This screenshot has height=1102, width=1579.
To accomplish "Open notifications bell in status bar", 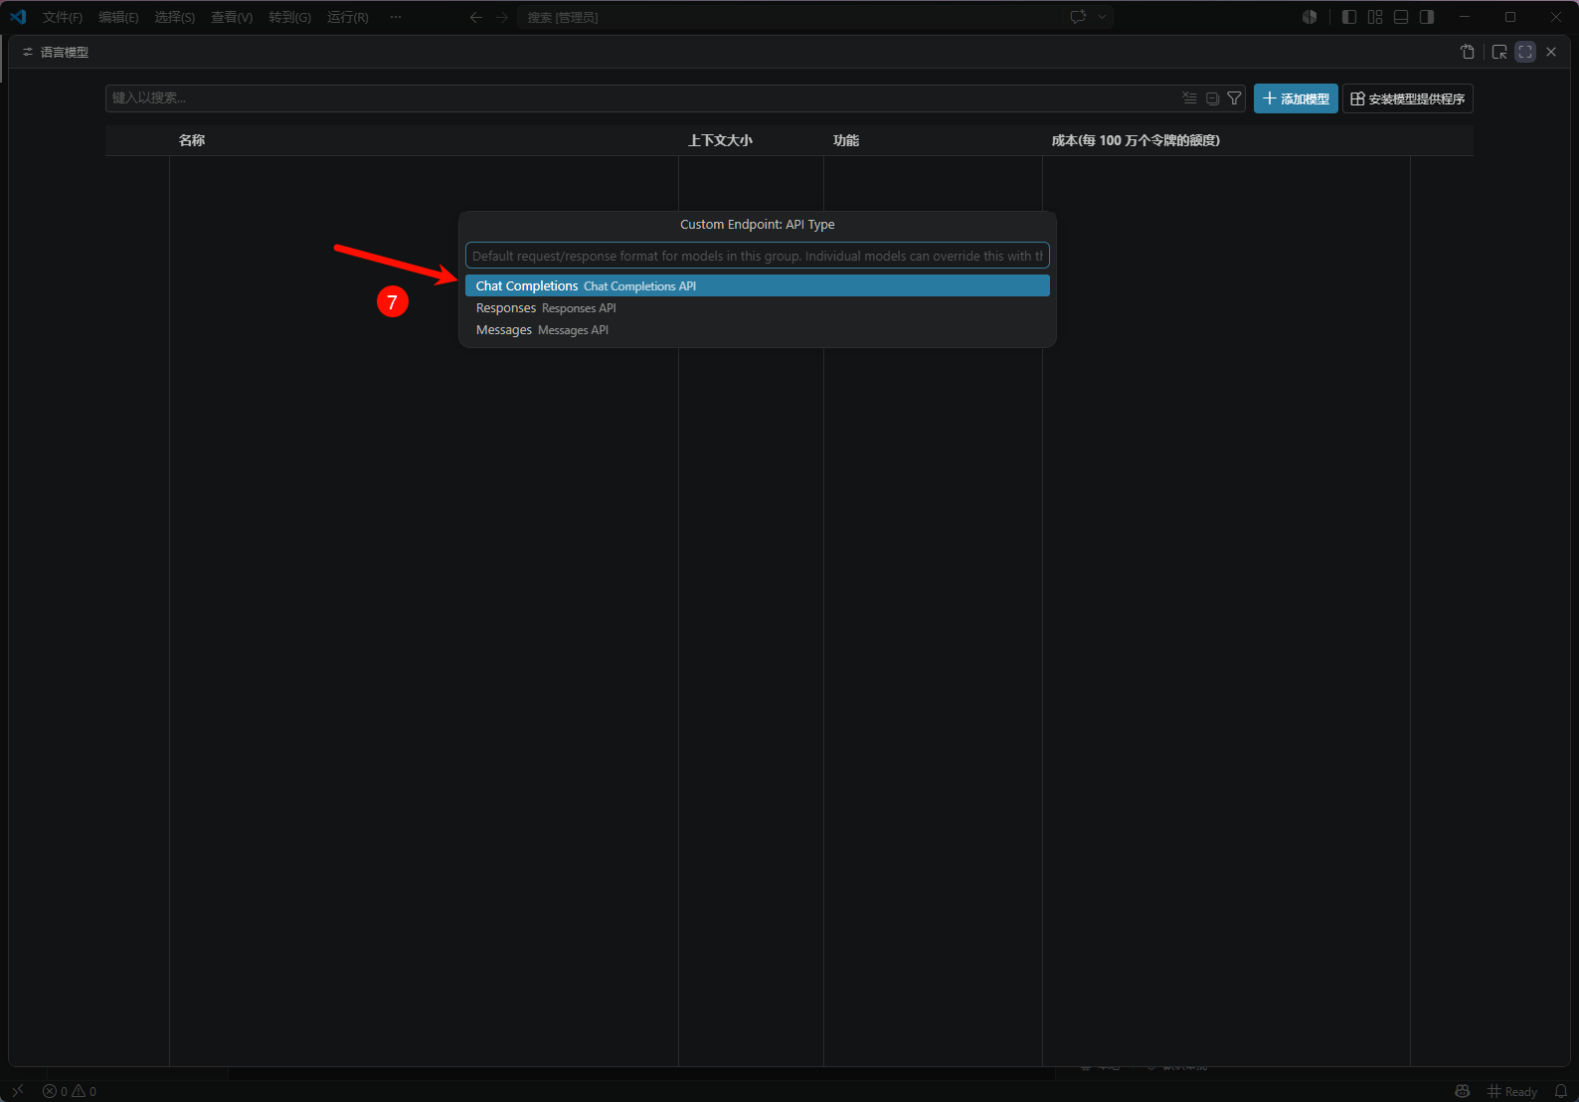I will pos(1561,1091).
